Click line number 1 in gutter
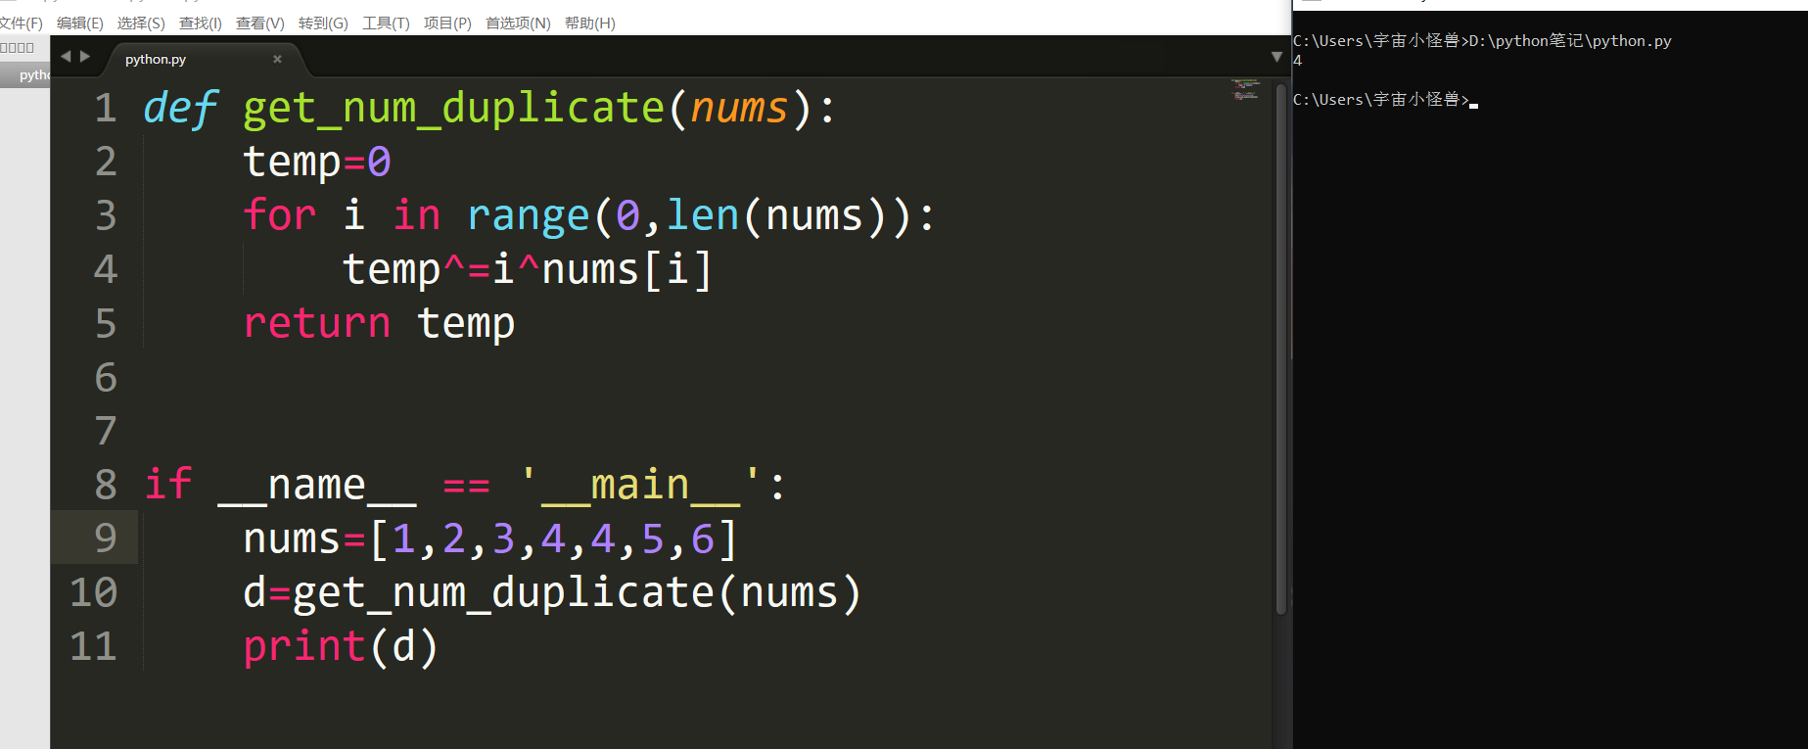 106,108
